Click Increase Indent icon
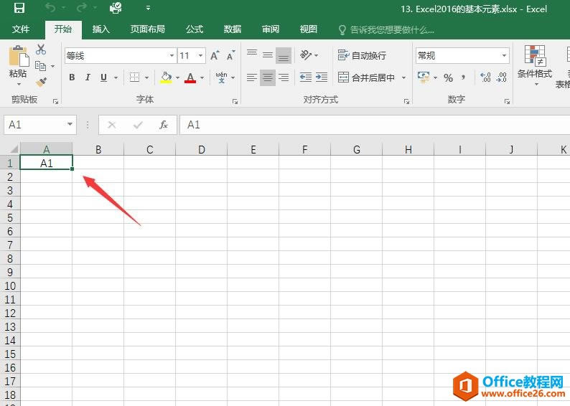Screen dimensions: 570x406 pyautogui.click(x=322, y=77)
